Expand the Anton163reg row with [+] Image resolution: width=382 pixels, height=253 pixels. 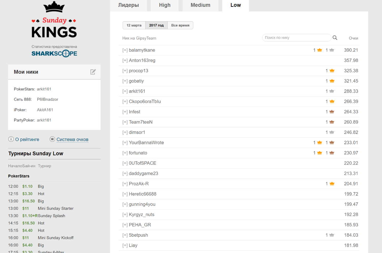click(x=125, y=61)
